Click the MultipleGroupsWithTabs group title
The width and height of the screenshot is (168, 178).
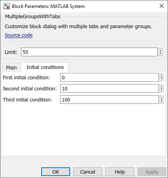[x=32, y=17]
